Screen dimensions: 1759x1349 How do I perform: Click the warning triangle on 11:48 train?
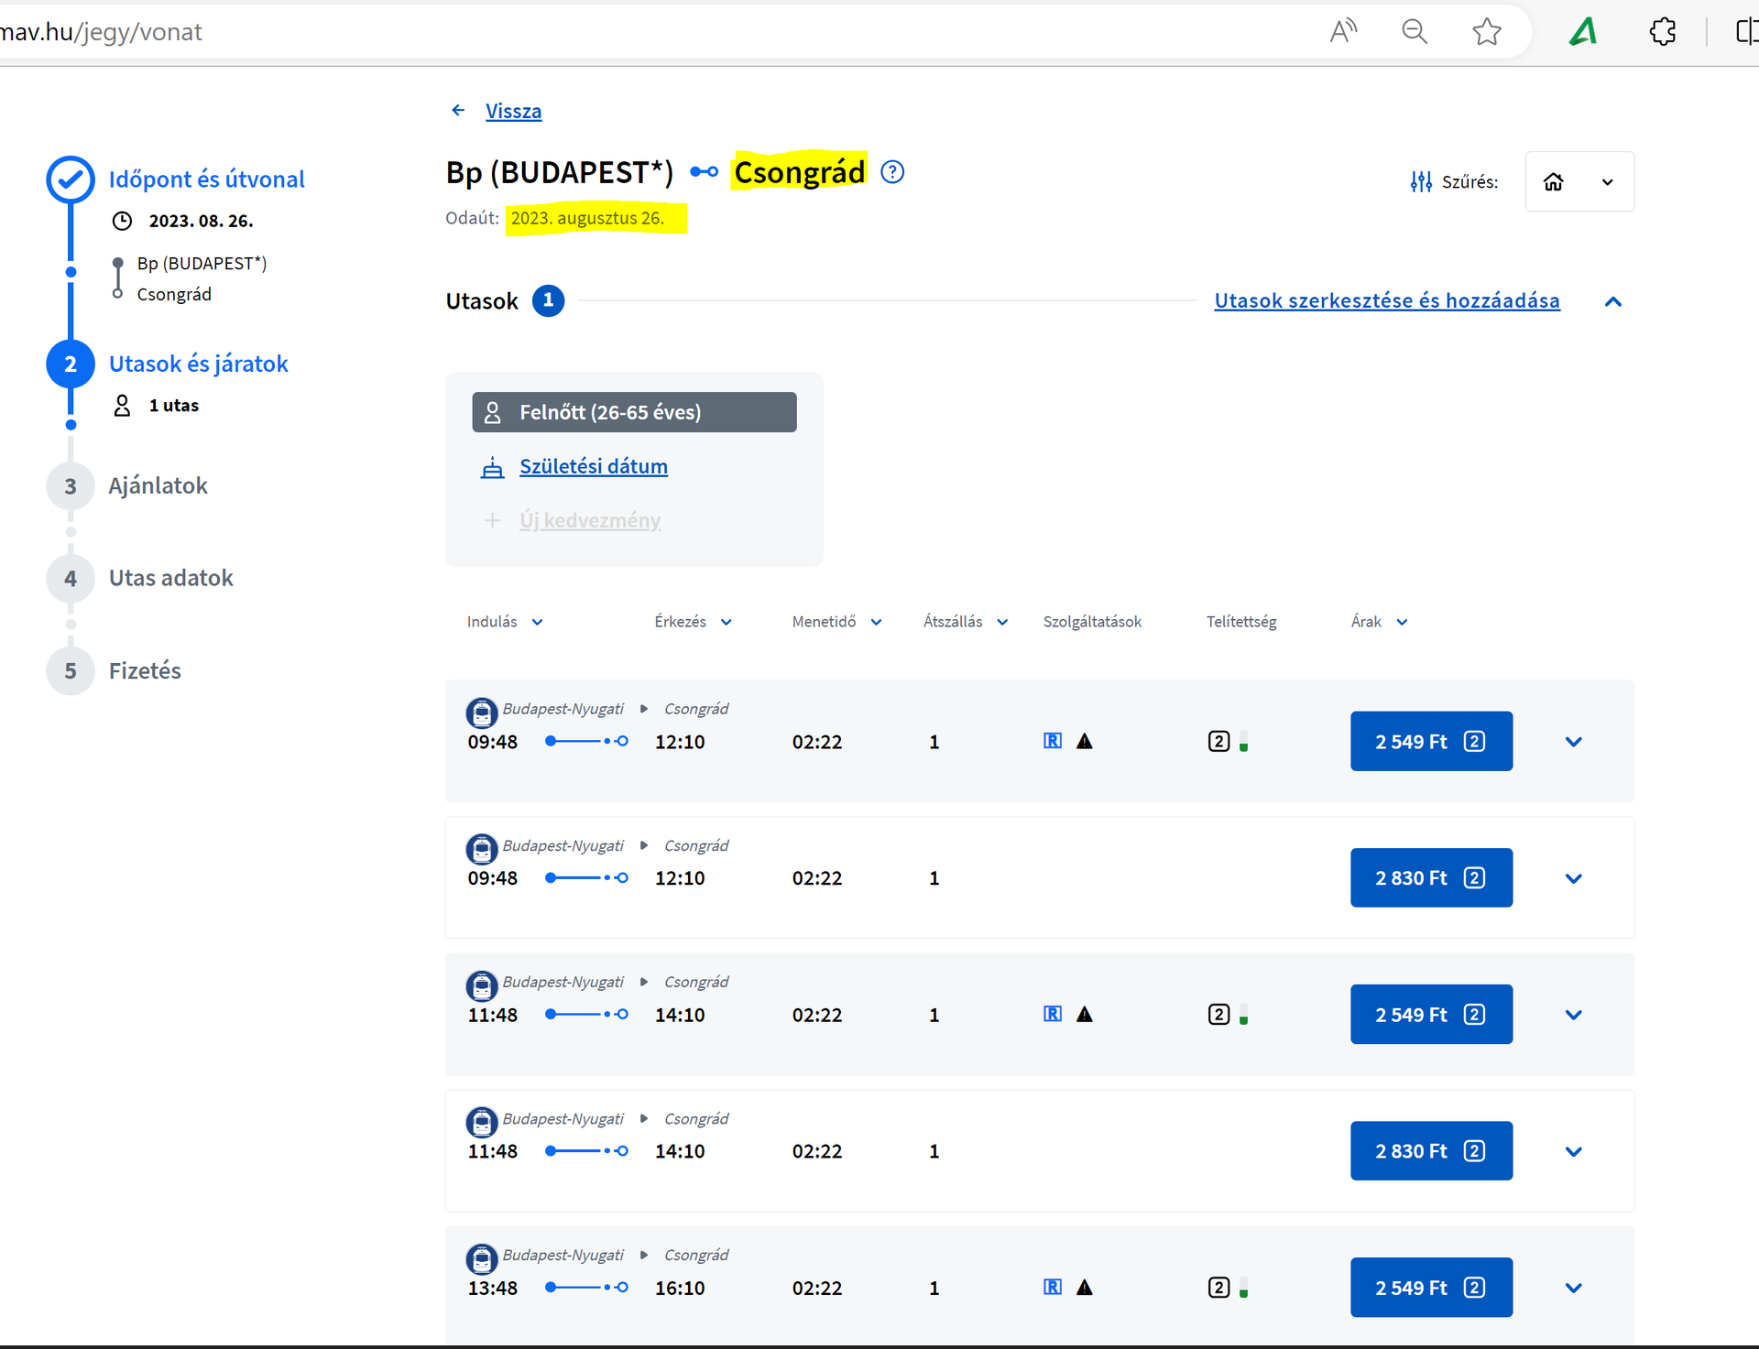click(x=1085, y=1014)
